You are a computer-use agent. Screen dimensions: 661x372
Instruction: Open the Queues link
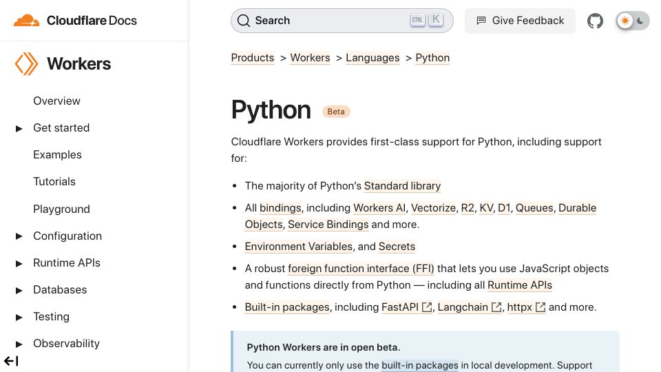pos(534,208)
